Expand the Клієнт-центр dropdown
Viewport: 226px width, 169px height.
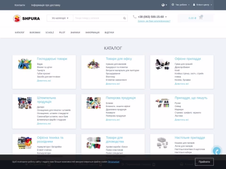(x=202, y=5)
